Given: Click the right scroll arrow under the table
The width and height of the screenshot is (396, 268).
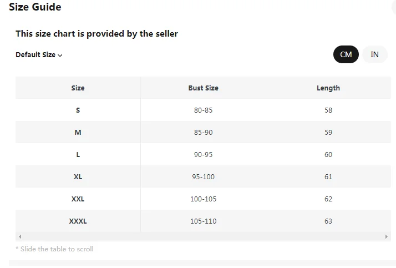Looking at the screenshot, I should coord(387,236).
